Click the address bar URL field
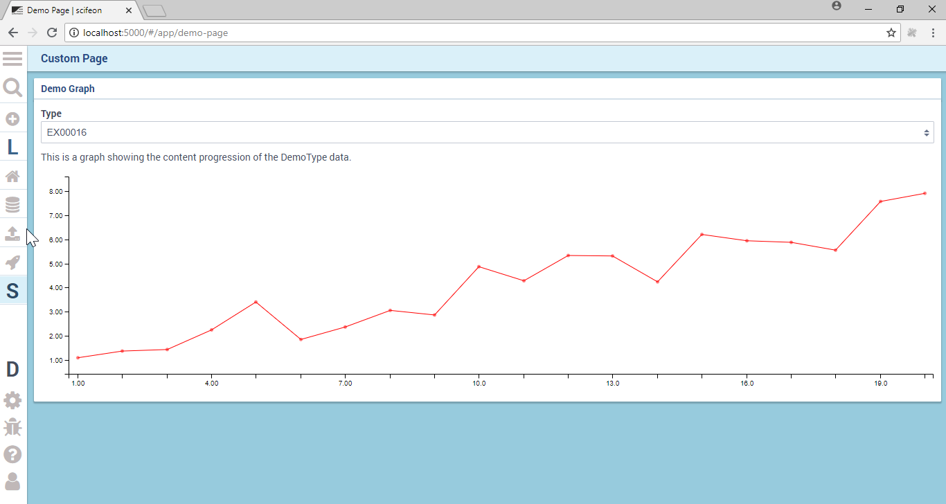This screenshot has width=946, height=504. 478,33
